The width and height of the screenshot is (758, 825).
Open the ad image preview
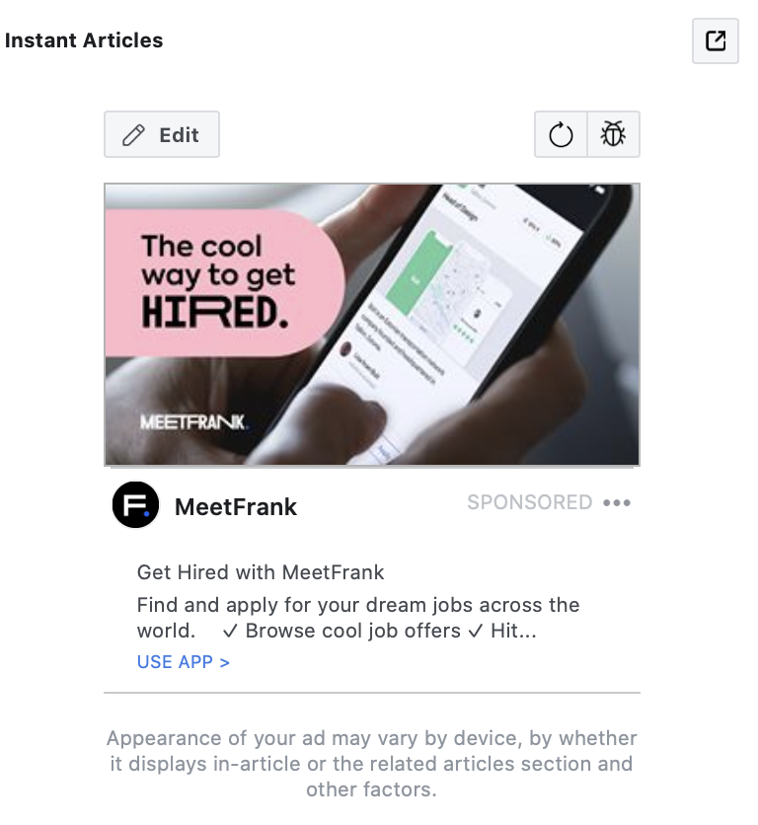pos(372,324)
